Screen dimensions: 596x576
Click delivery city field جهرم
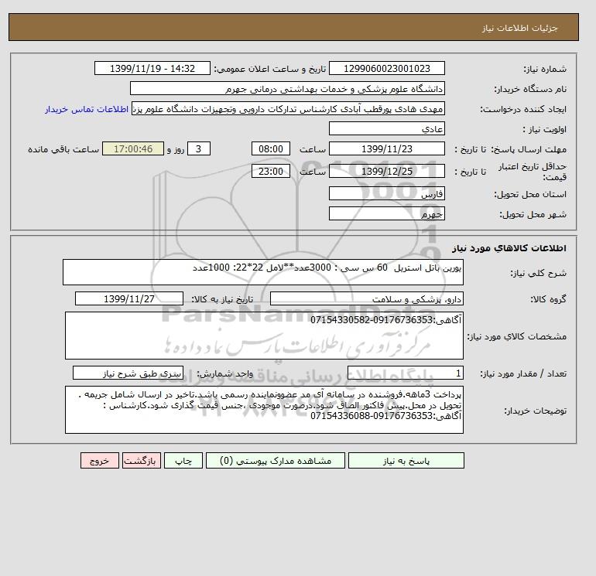click(x=386, y=213)
